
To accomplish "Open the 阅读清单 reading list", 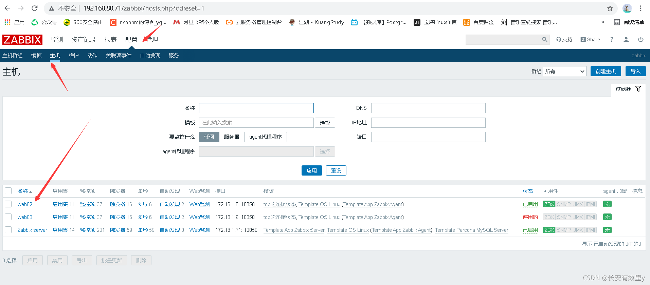I will (x=629, y=22).
